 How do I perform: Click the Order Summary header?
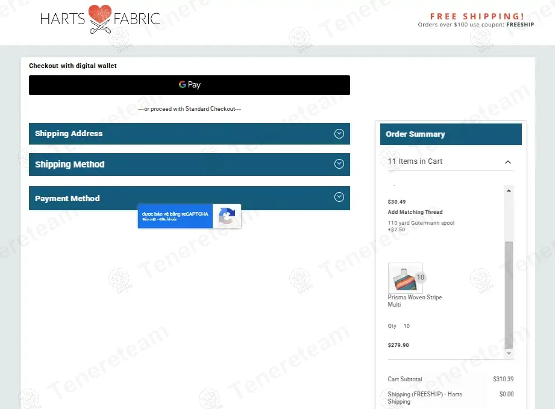tap(451, 134)
